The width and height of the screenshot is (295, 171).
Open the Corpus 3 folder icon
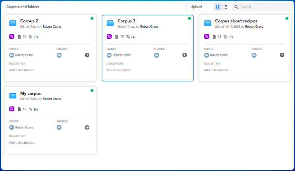tap(110, 23)
